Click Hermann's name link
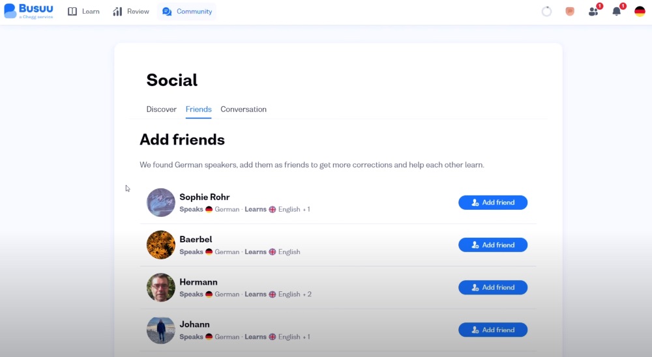Screen dimensions: 652x357 (x=198, y=282)
